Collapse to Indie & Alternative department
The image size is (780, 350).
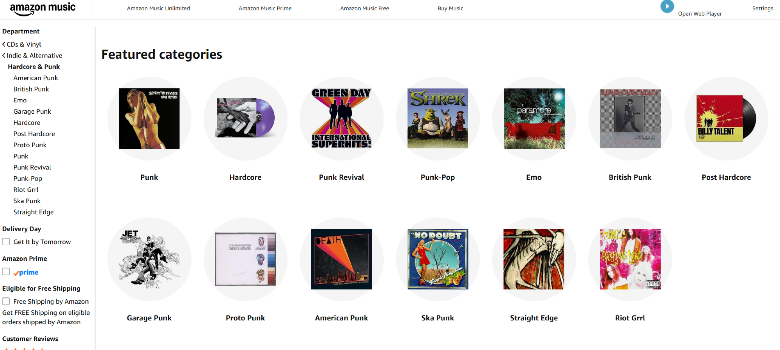point(32,56)
